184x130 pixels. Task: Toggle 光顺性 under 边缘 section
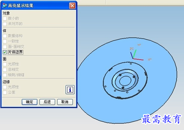(5, 87)
